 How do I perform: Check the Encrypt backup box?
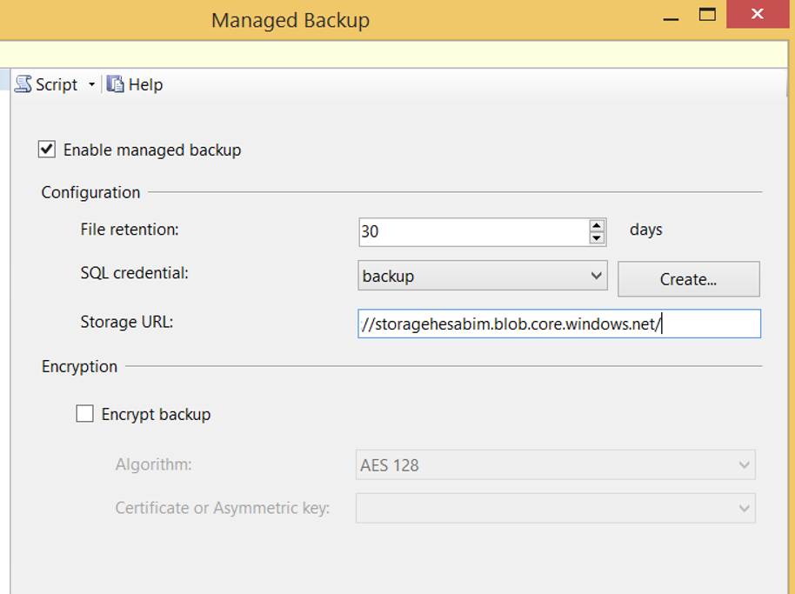click(84, 414)
